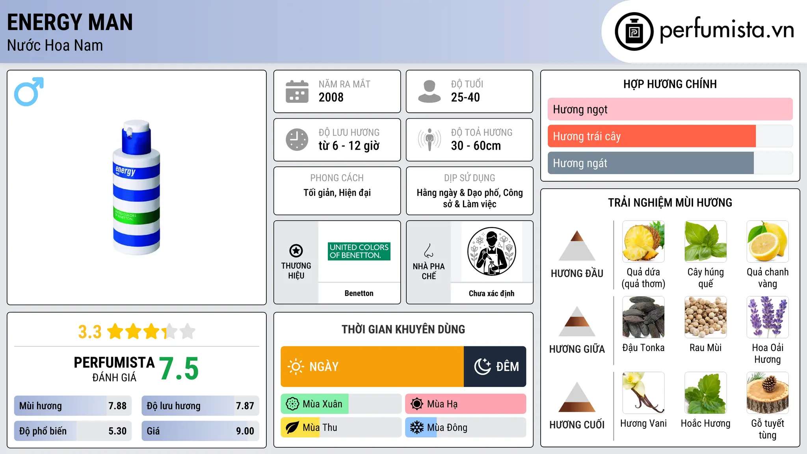Click the Chưa xác định perfumer label
Viewport: 807px width, 454px height.
coord(491,293)
